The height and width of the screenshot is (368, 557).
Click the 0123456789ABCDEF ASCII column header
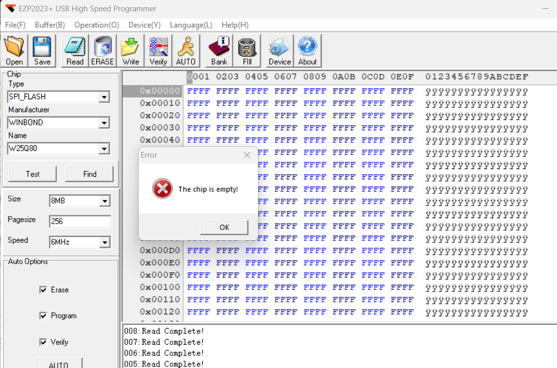click(x=477, y=77)
